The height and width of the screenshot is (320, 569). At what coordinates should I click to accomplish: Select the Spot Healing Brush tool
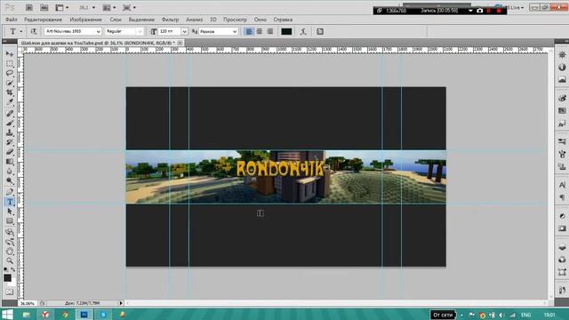point(10,113)
